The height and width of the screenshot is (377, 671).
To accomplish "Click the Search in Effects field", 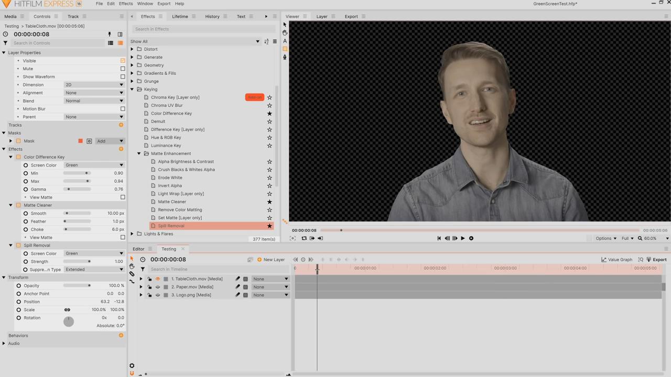I will (203, 29).
